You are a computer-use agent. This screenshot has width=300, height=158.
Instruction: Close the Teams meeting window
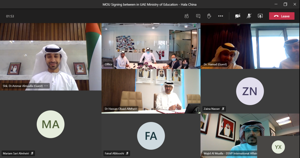click(x=295, y=4)
